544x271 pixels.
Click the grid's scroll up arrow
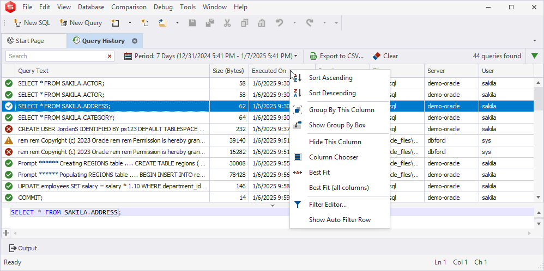(x=538, y=83)
